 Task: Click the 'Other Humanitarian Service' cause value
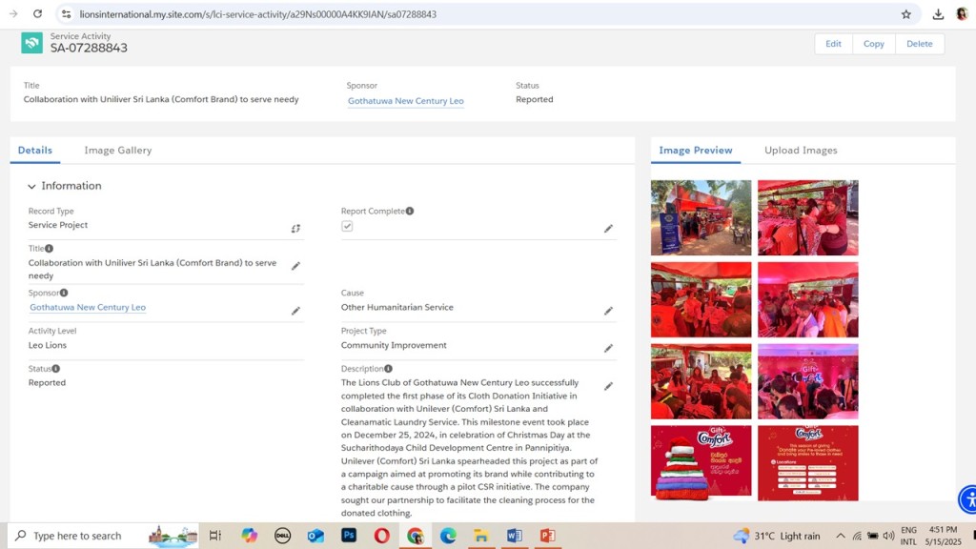click(x=397, y=307)
